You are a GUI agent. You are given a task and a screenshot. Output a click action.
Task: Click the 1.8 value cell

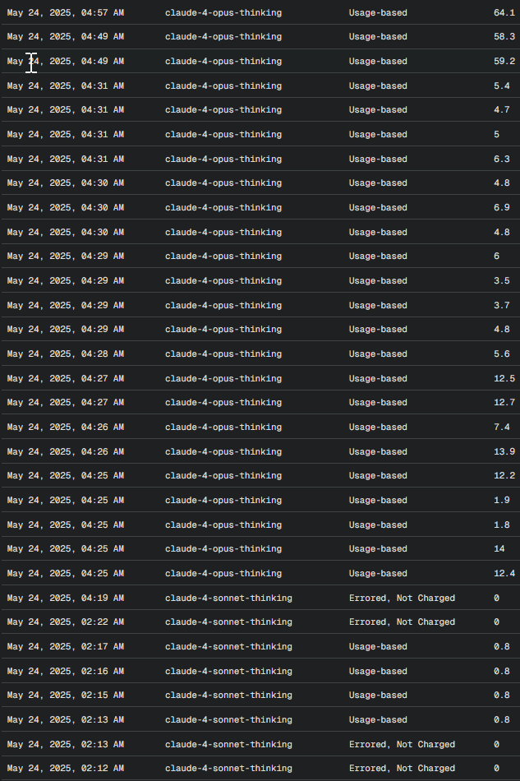502,525
